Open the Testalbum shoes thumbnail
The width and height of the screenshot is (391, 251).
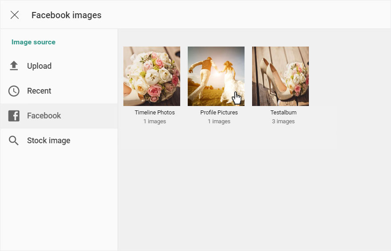[x=280, y=76]
